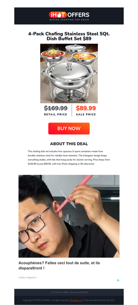Screen dimensions: 138x305
Task: Click the chafing dish description paragraph
Action: [x=69, y=158]
